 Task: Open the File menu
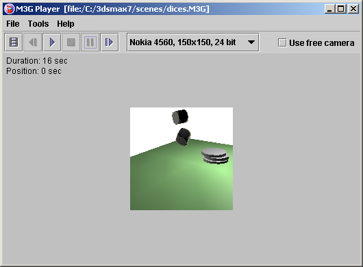(x=13, y=23)
